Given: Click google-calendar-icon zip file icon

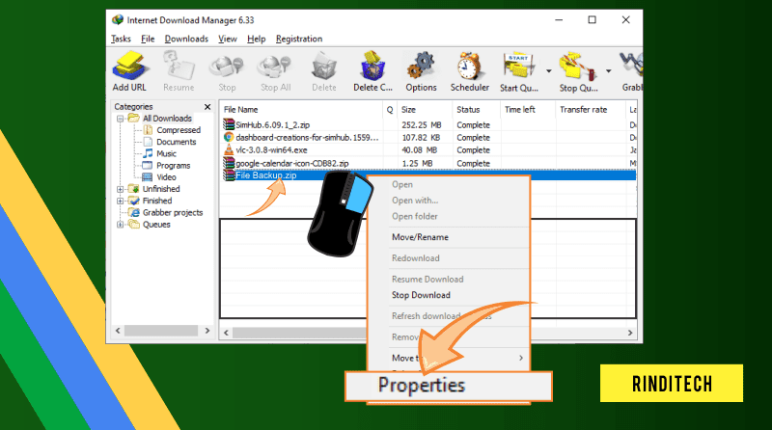Looking at the screenshot, I should [x=229, y=163].
